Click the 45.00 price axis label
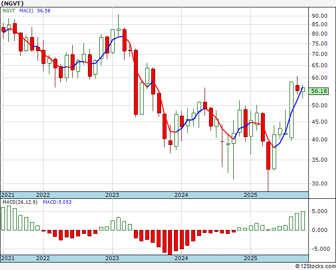The height and width of the screenshot is (270, 336). pos(320,122)
